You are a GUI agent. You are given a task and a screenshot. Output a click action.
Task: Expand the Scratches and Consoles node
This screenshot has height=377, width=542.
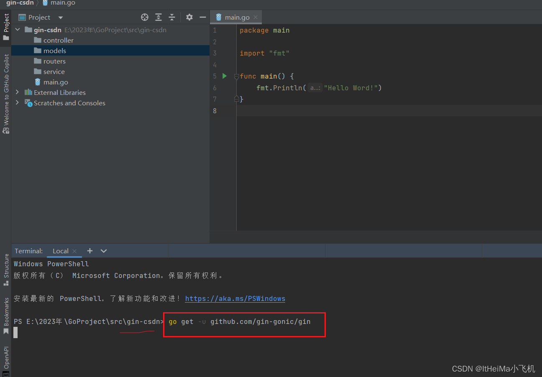coord(17,103)
